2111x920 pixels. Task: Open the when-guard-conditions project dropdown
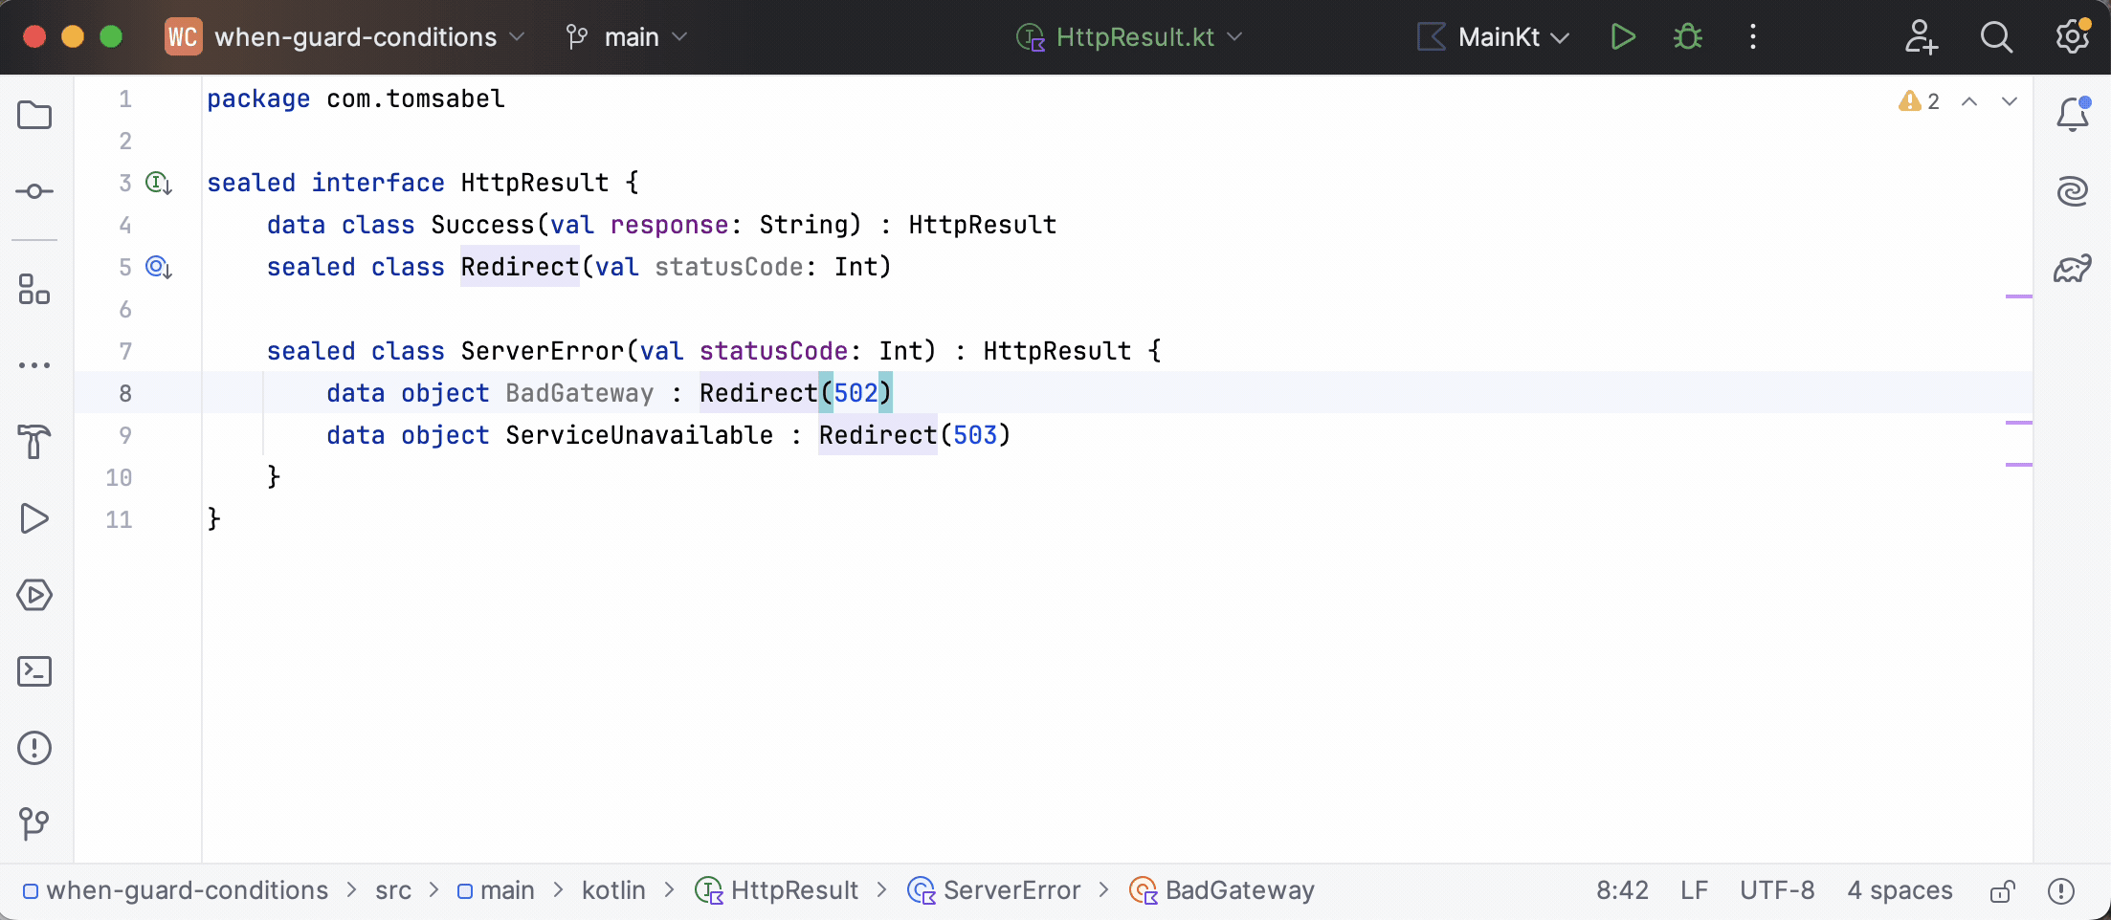click(346, 37)
